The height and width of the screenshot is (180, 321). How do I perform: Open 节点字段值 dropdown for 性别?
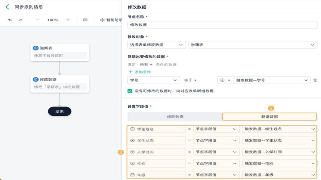coord(216,163)
